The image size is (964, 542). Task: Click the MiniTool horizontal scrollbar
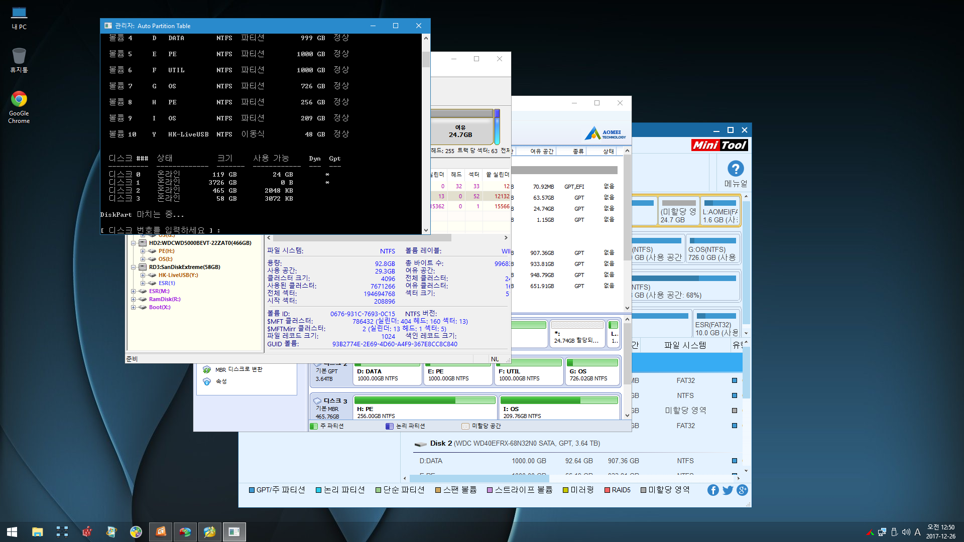[x=479, y=478]
